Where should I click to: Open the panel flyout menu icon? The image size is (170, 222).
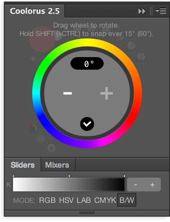coord(161,11)
